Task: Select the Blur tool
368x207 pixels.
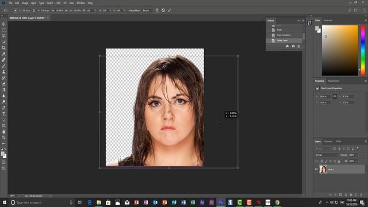Action: [x=4, y=96]
